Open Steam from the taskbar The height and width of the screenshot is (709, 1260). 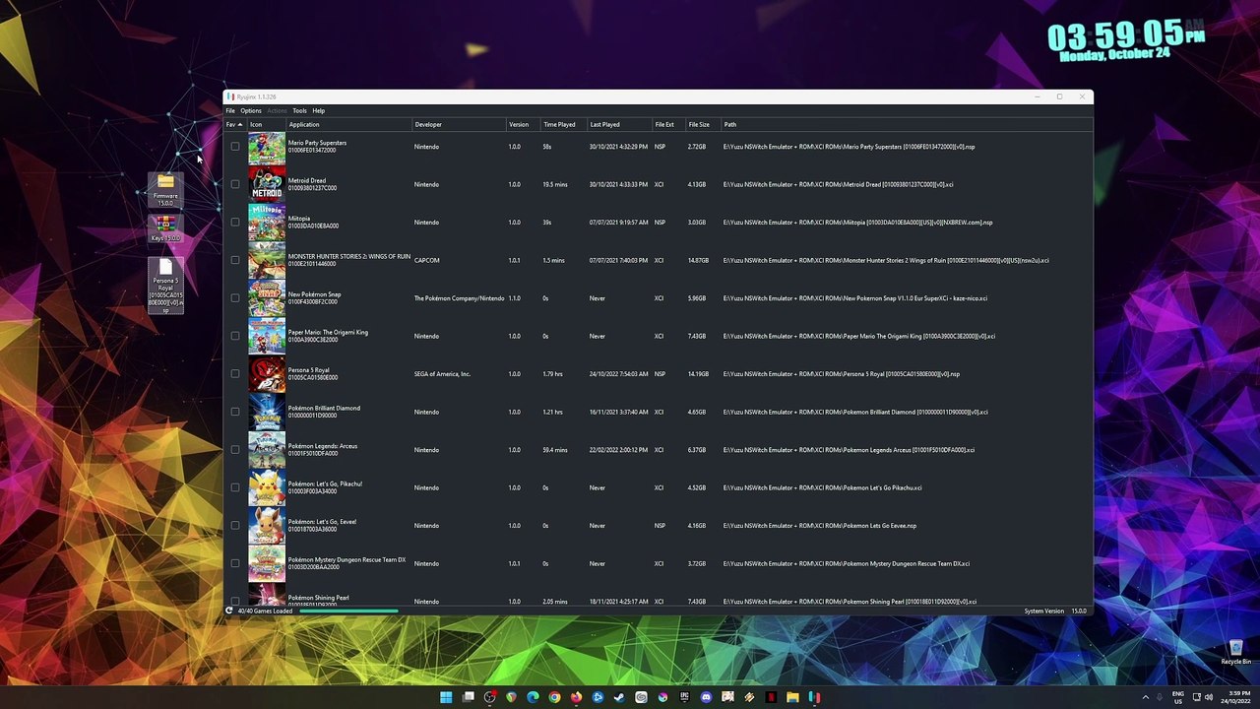click(619, 697)
